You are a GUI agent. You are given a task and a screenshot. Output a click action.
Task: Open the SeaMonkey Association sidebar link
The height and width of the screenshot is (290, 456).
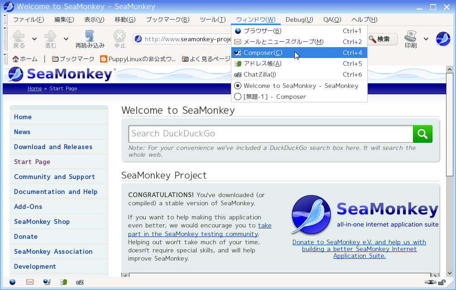[x=53, y=251]
